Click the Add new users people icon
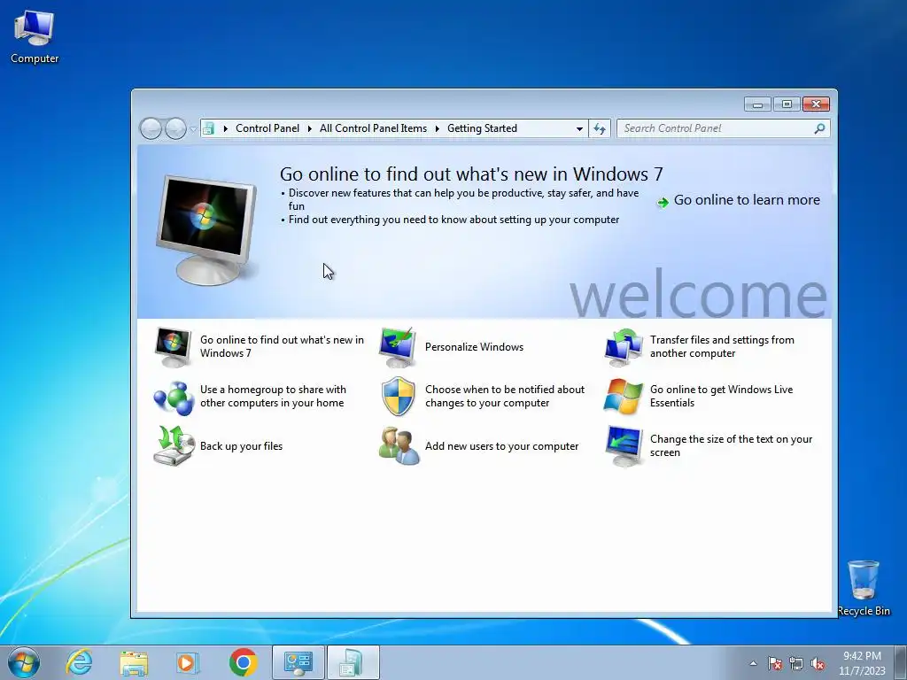 point(399,446)
